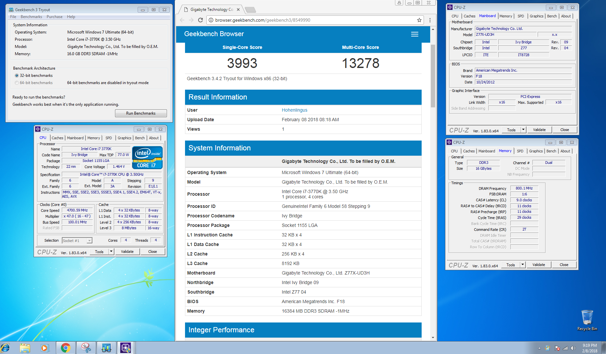Open Windows Explorer folder in taskbar
The width and height of the screenshot is (606, 354).
click(x=25, y=348)
